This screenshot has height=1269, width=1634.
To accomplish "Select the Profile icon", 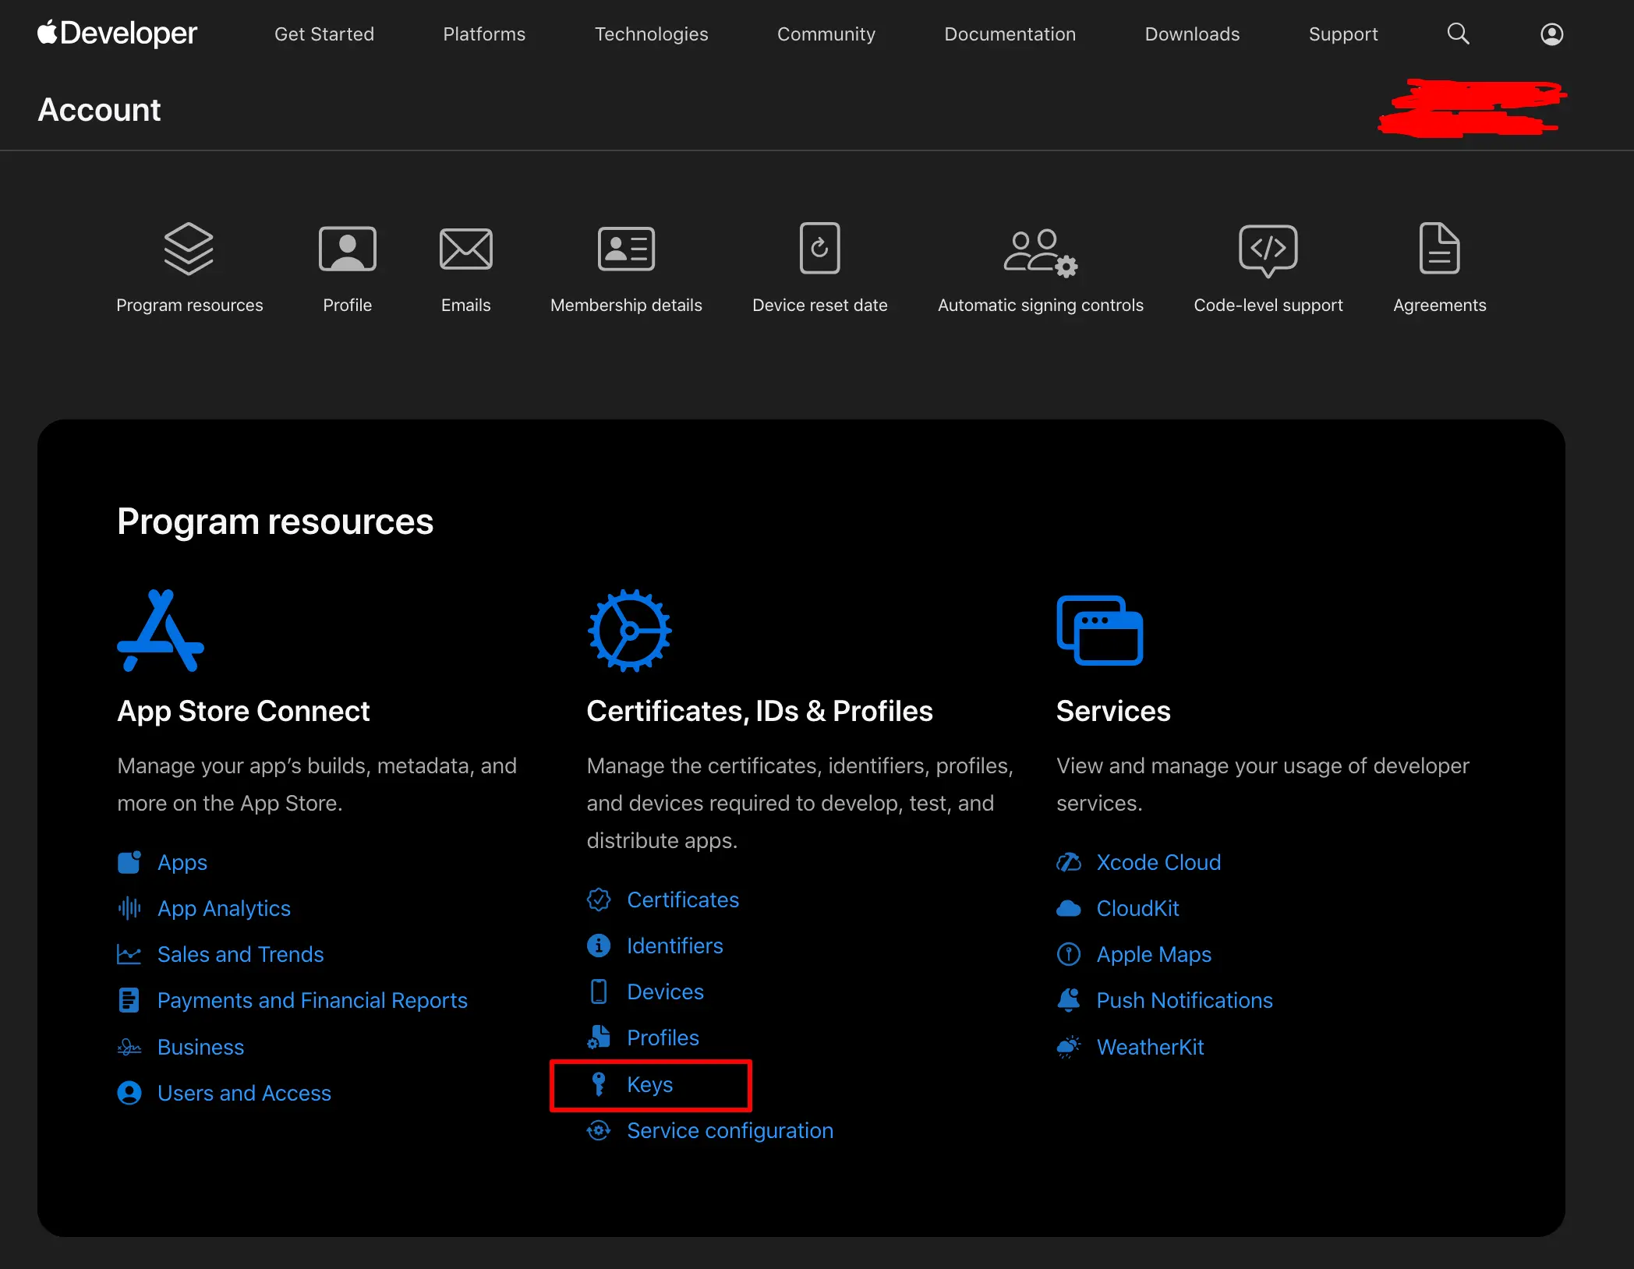I will click(348, 248).
